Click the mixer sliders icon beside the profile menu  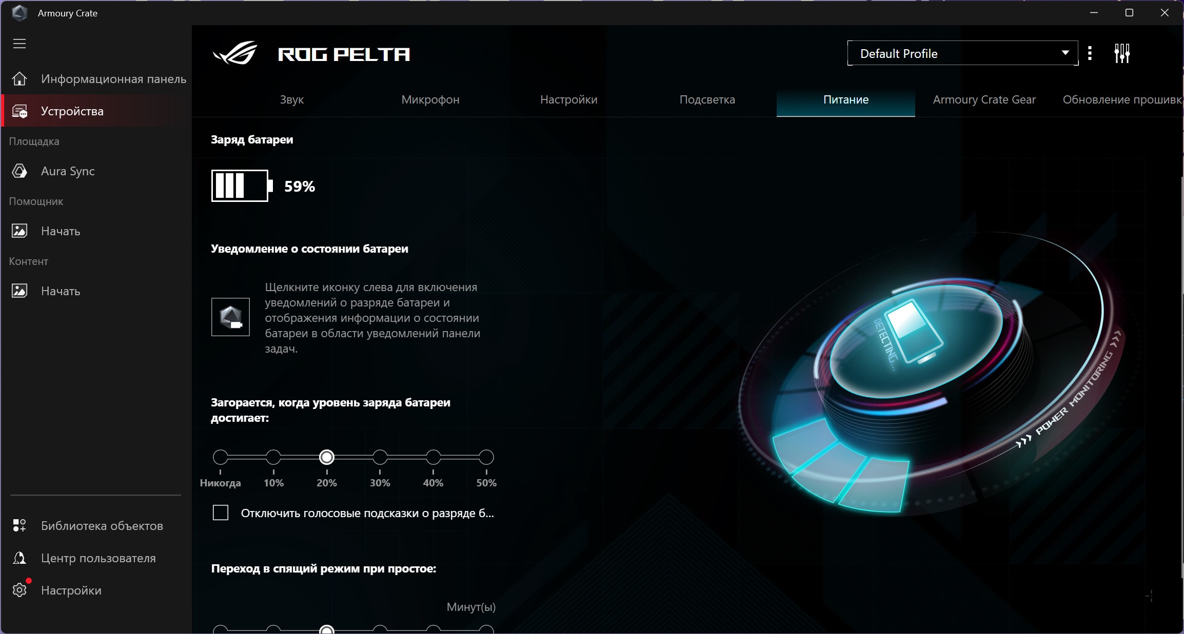click(1122, 53)
